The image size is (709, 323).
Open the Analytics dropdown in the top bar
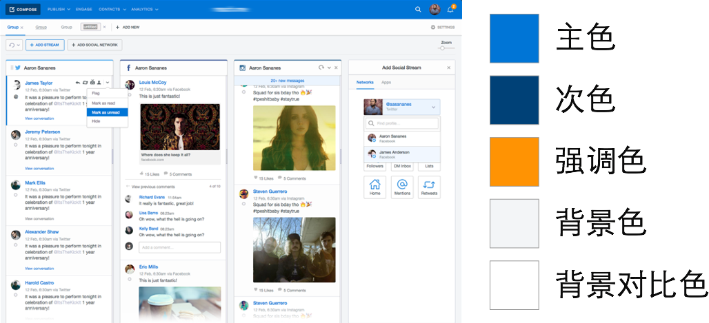click(x=144, y=10)
